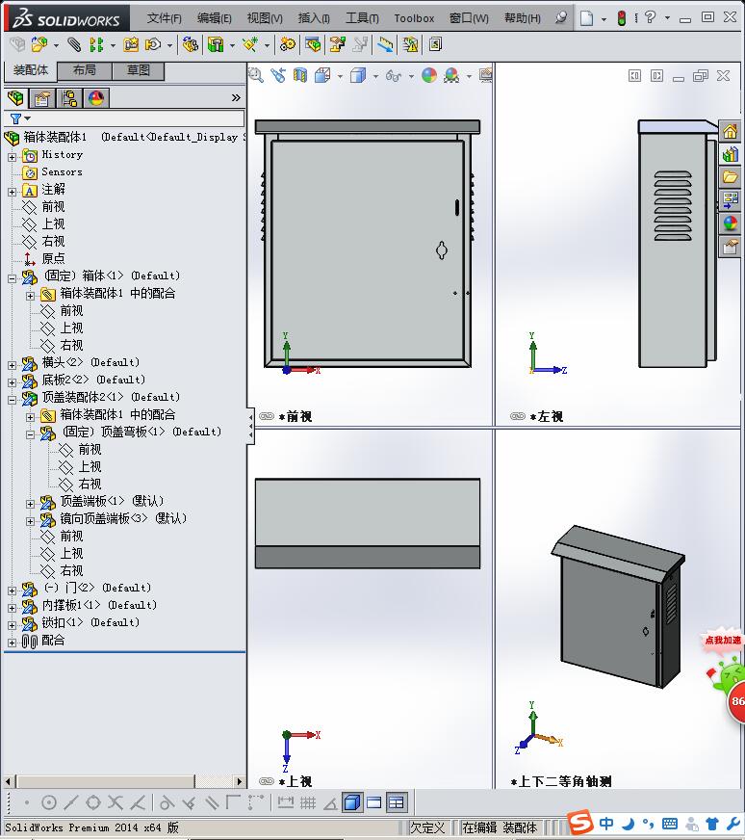Expand the panel tabs double-chevron button

click(x=236, y=98)
